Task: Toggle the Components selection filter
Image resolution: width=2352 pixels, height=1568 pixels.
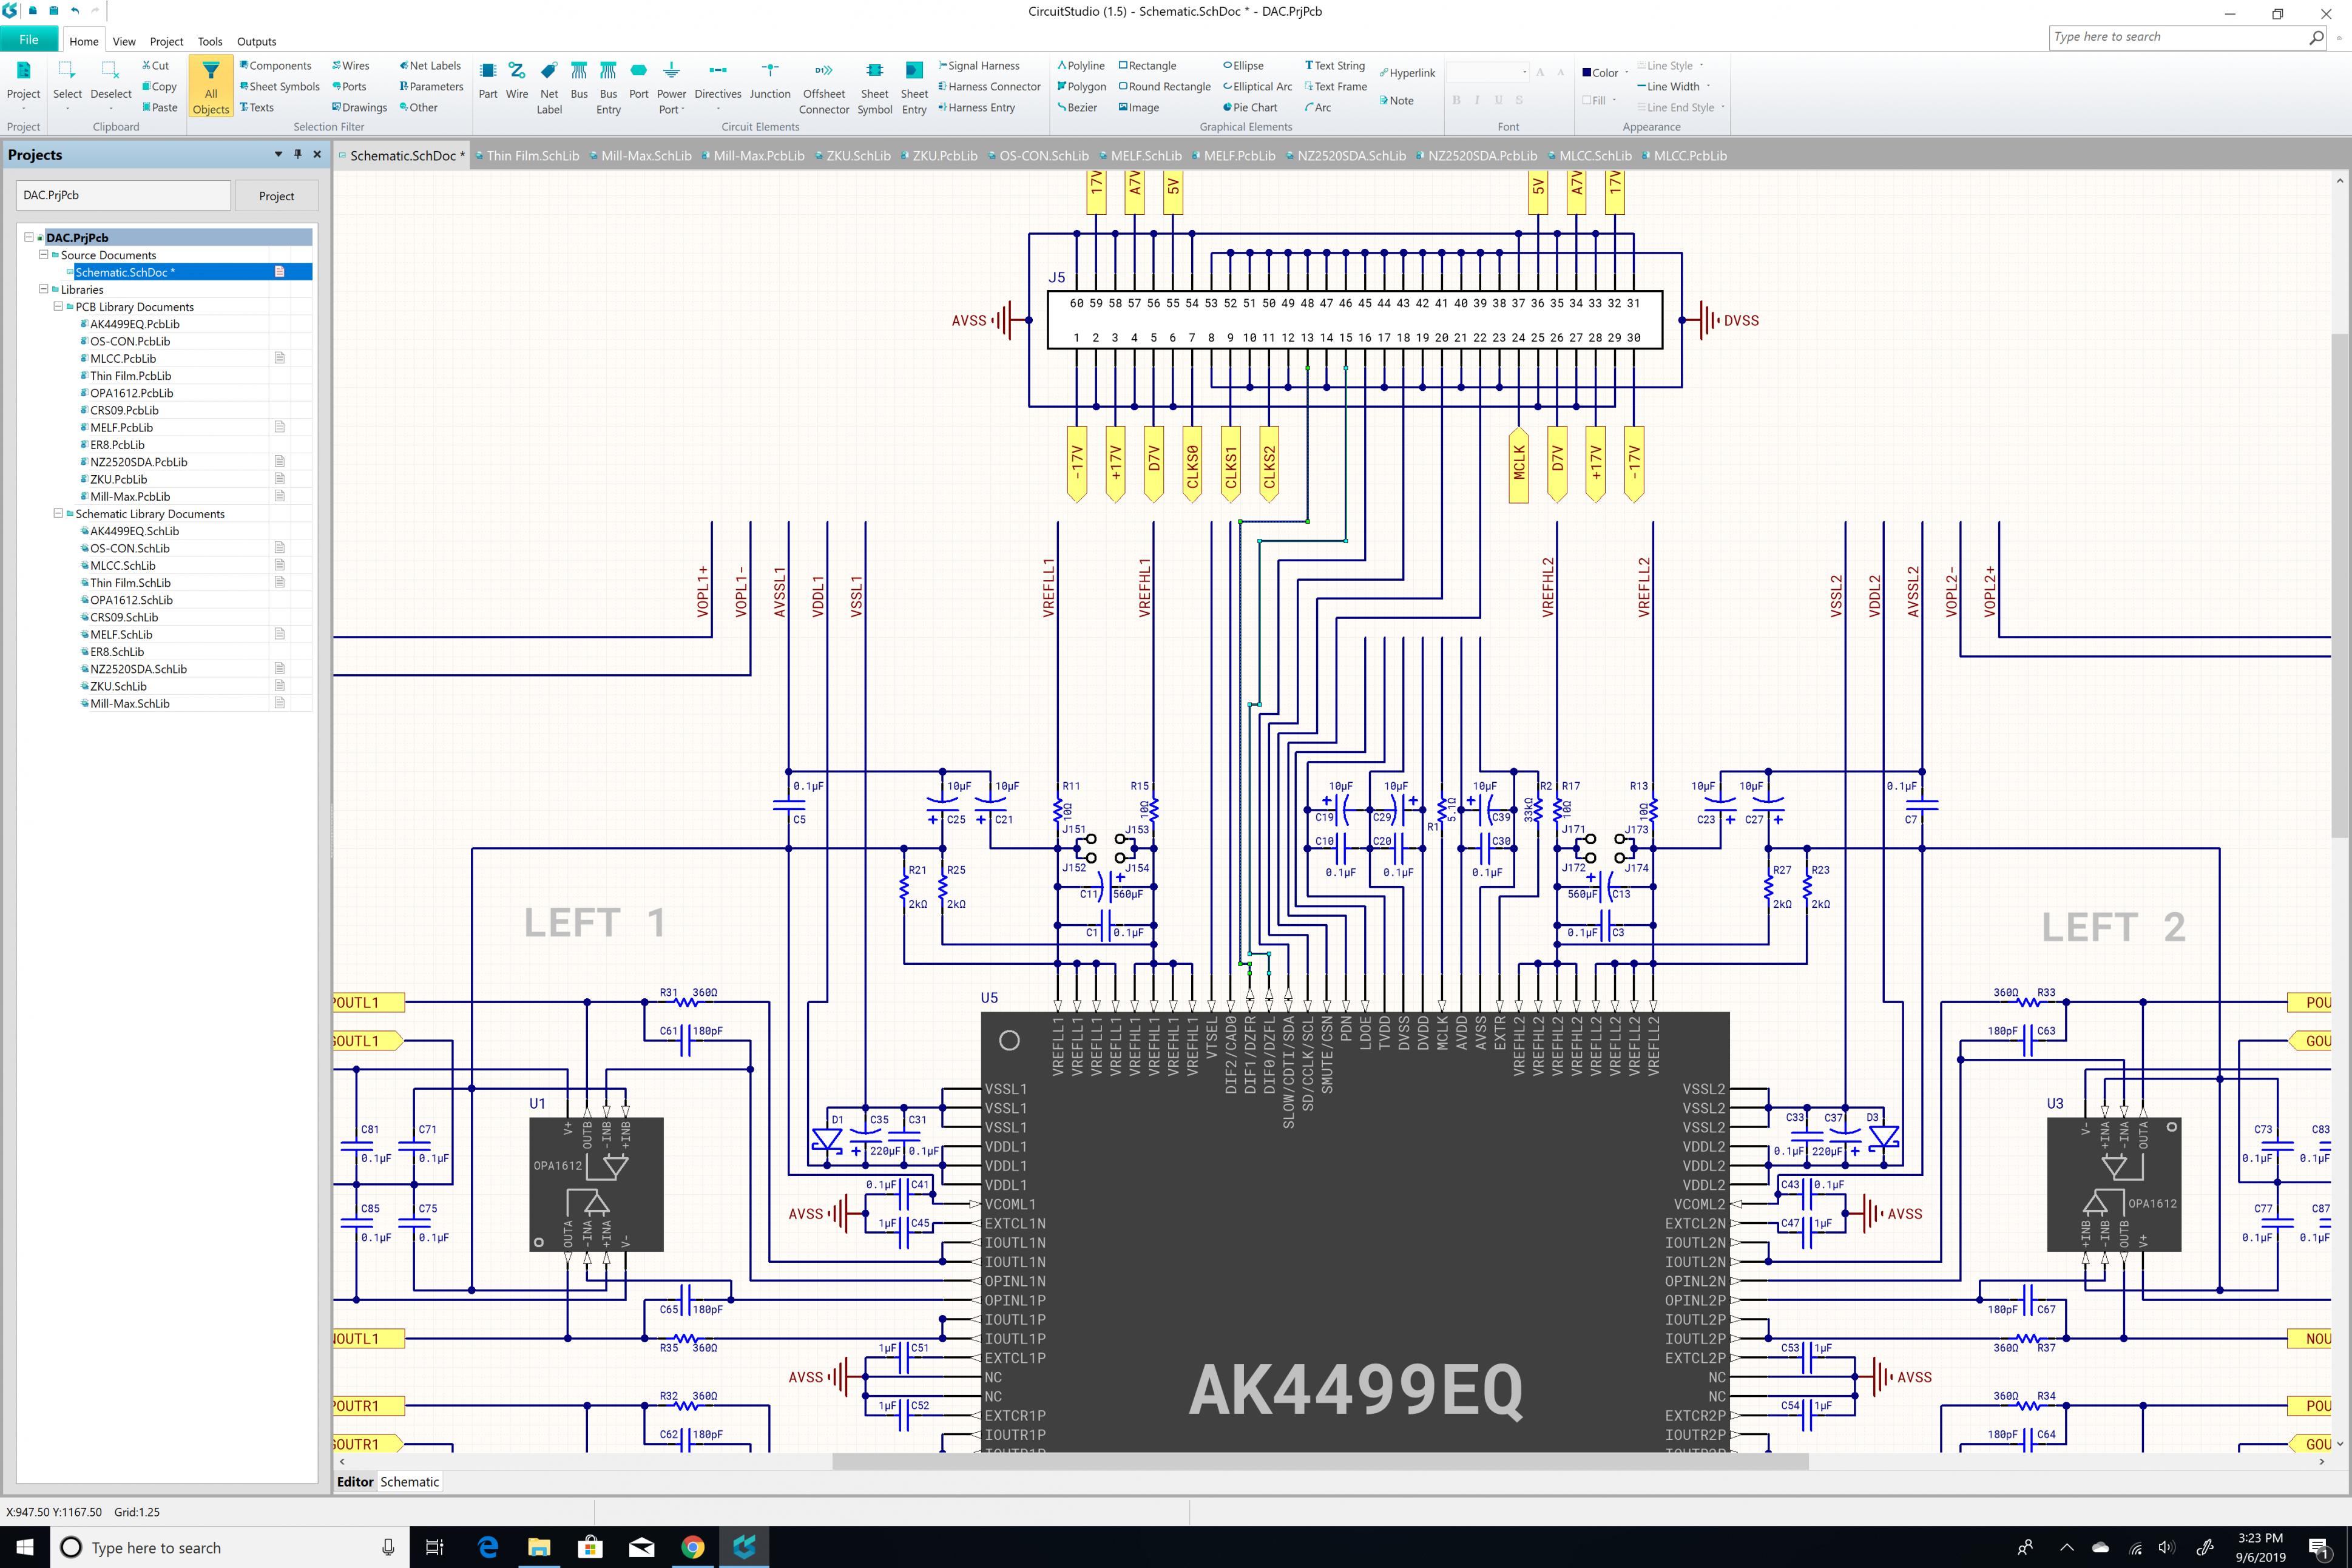Action: [275, 66]
